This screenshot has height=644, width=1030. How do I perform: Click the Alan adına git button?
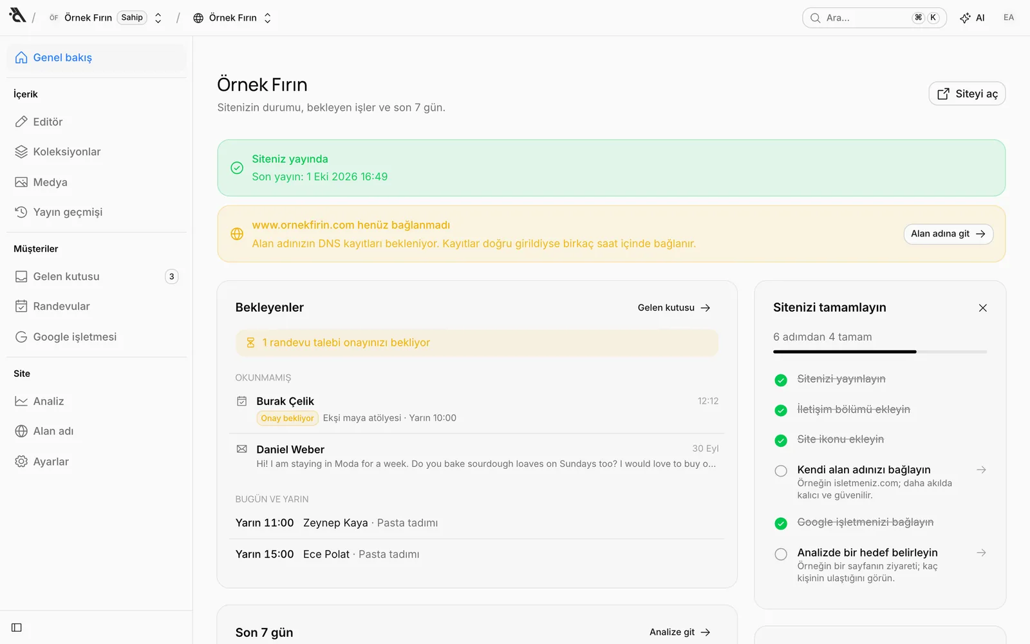948,234
